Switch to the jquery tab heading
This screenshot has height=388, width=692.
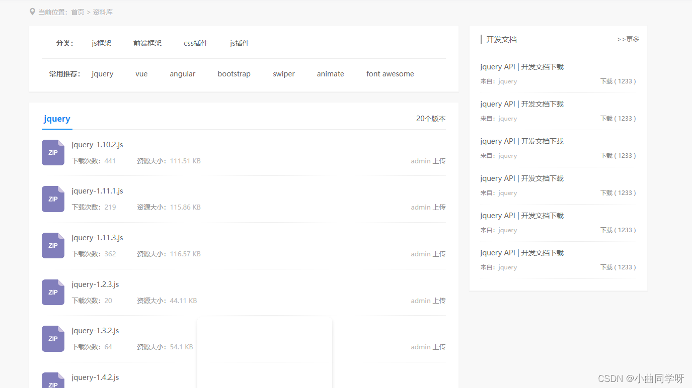click(x=57, y=119)
